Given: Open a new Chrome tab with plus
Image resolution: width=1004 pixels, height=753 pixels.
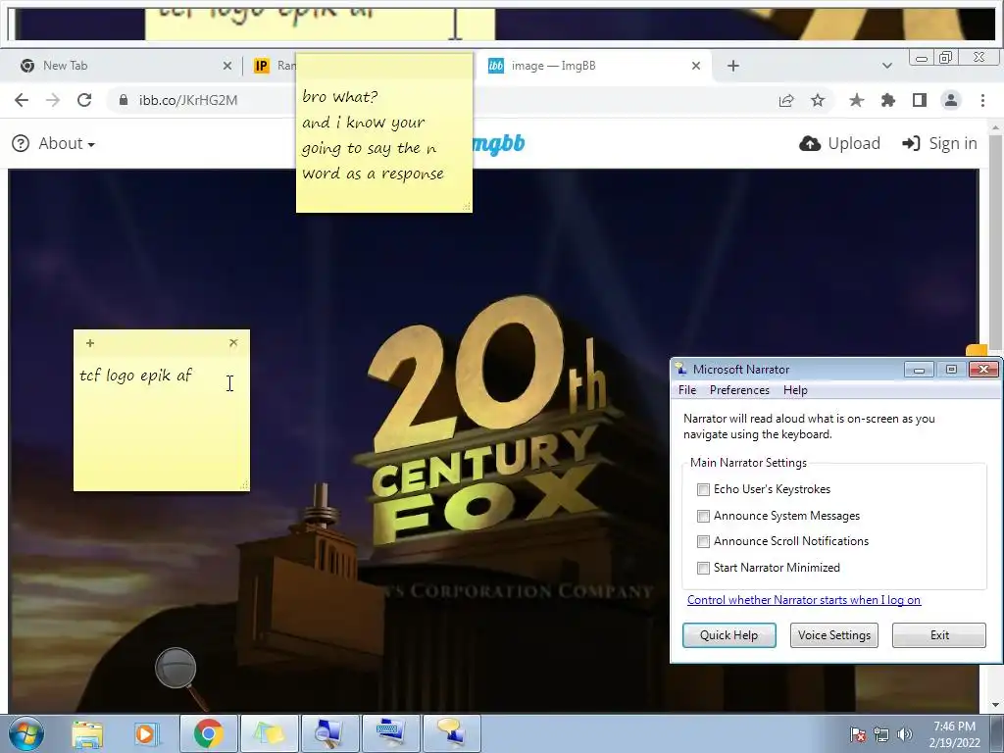Looking at the screenshot, I should 733,66.
